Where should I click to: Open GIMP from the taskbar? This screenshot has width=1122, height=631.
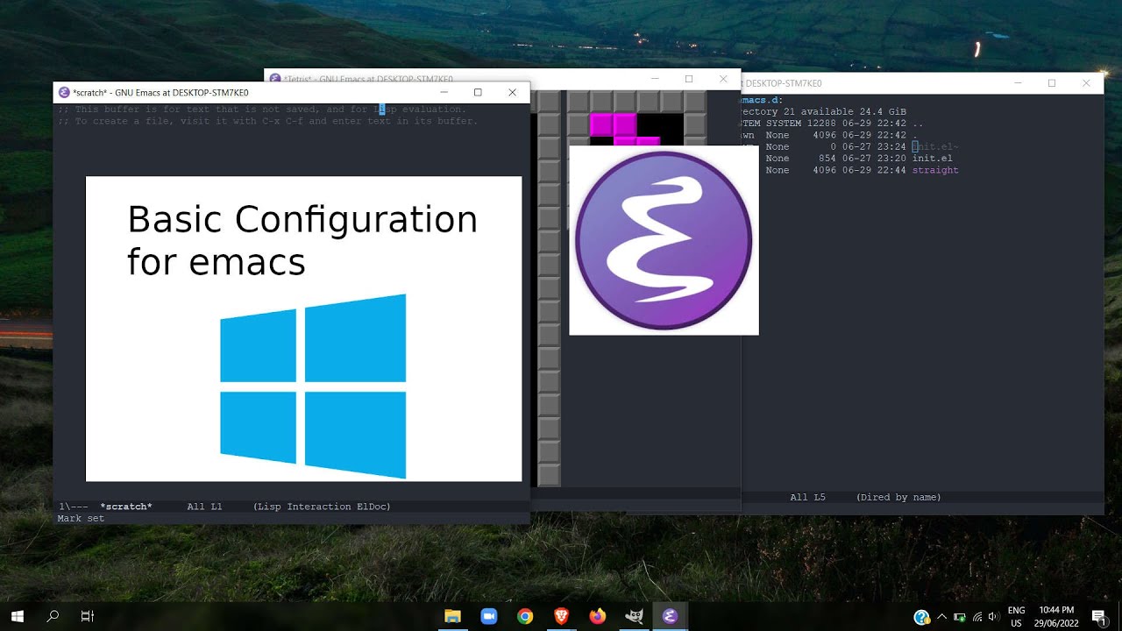pos(634,616)
